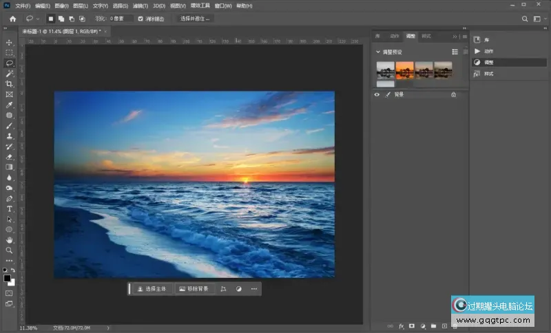Choose New Selection mode button

(50, 19)
